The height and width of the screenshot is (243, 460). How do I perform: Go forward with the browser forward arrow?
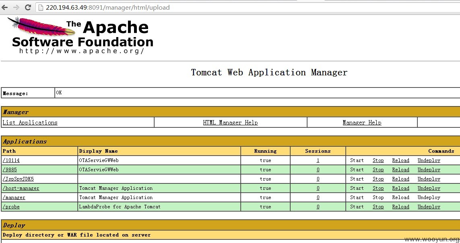click(x=17, y=7)
